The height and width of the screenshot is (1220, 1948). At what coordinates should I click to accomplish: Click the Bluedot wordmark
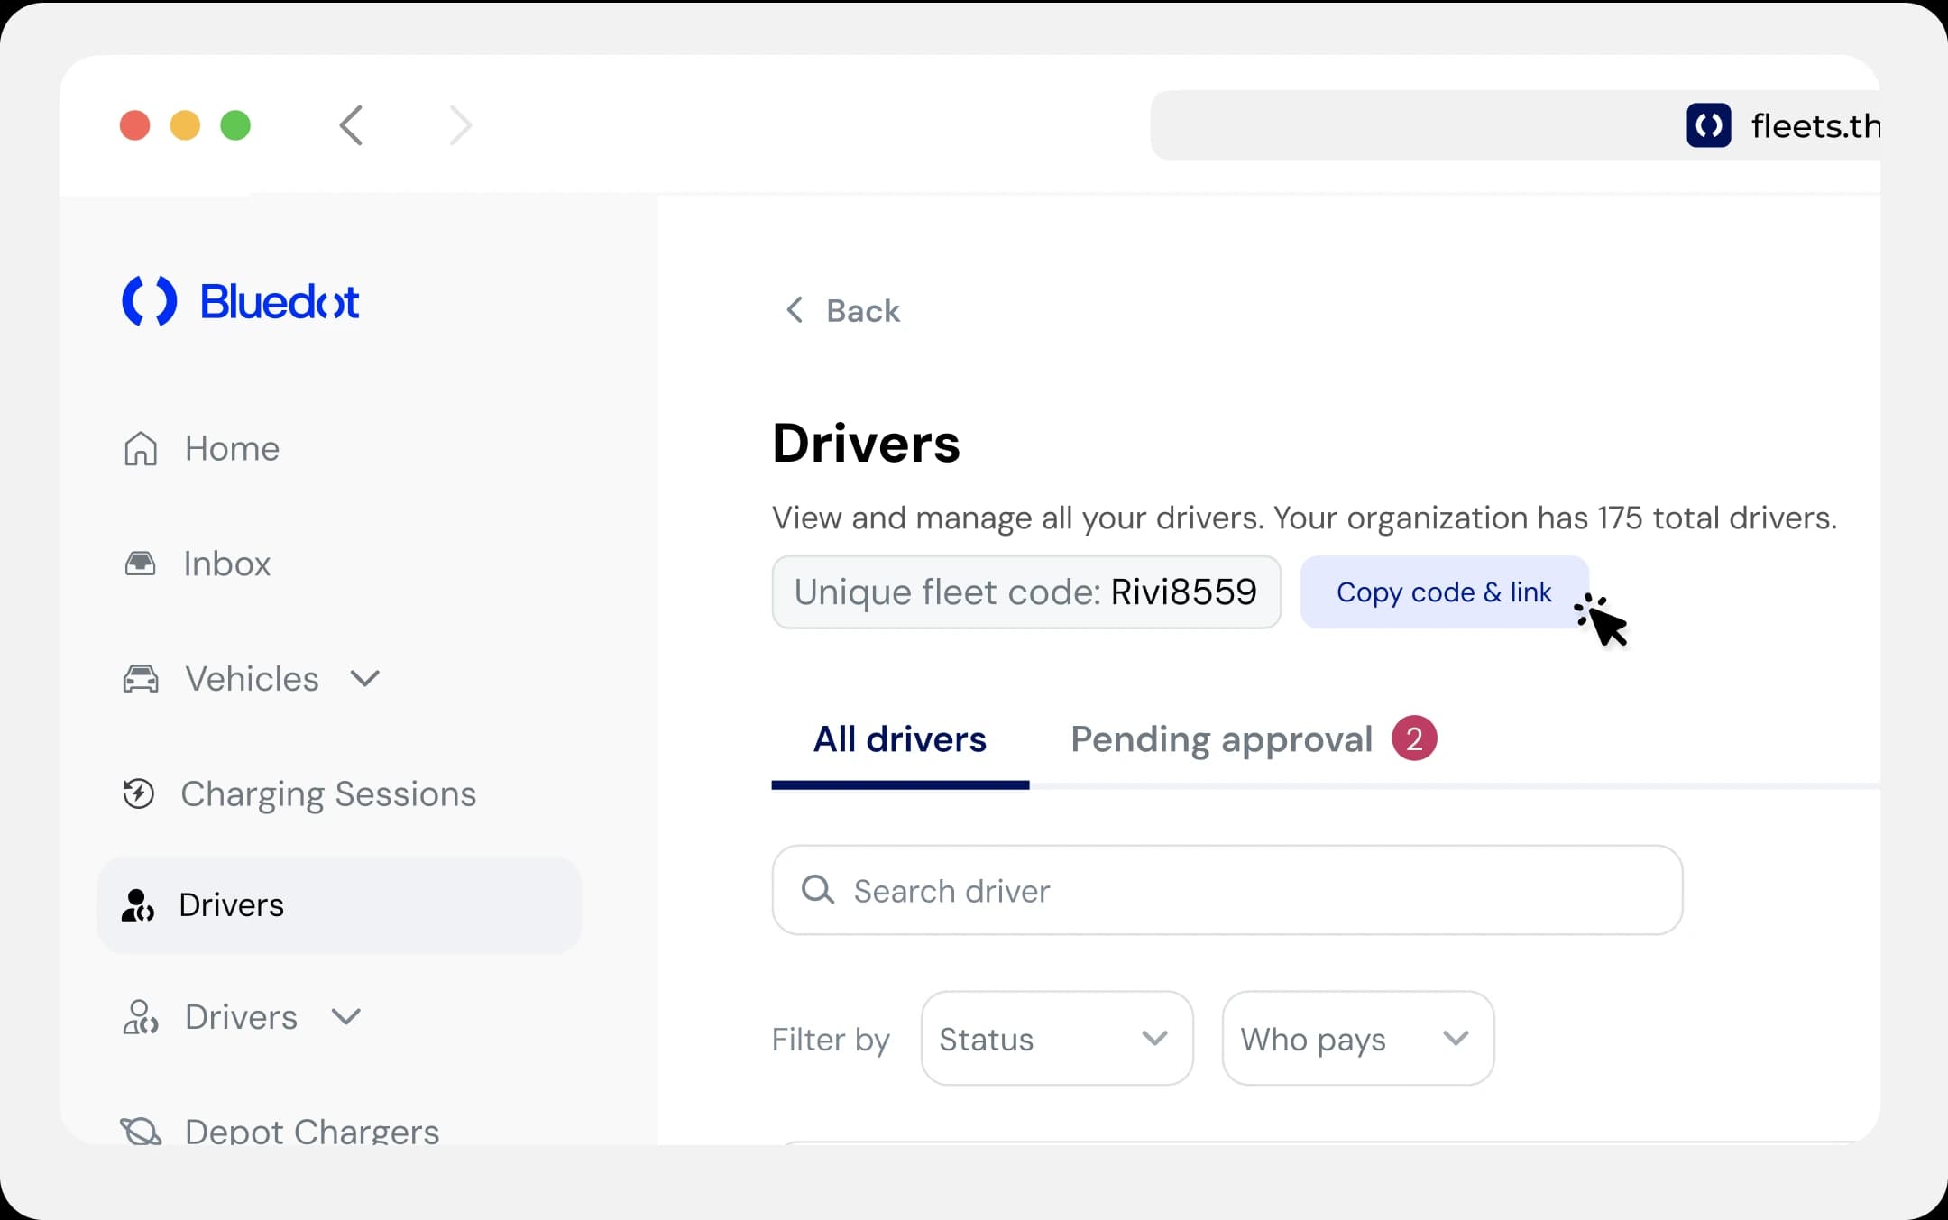(x=279, y=301)
